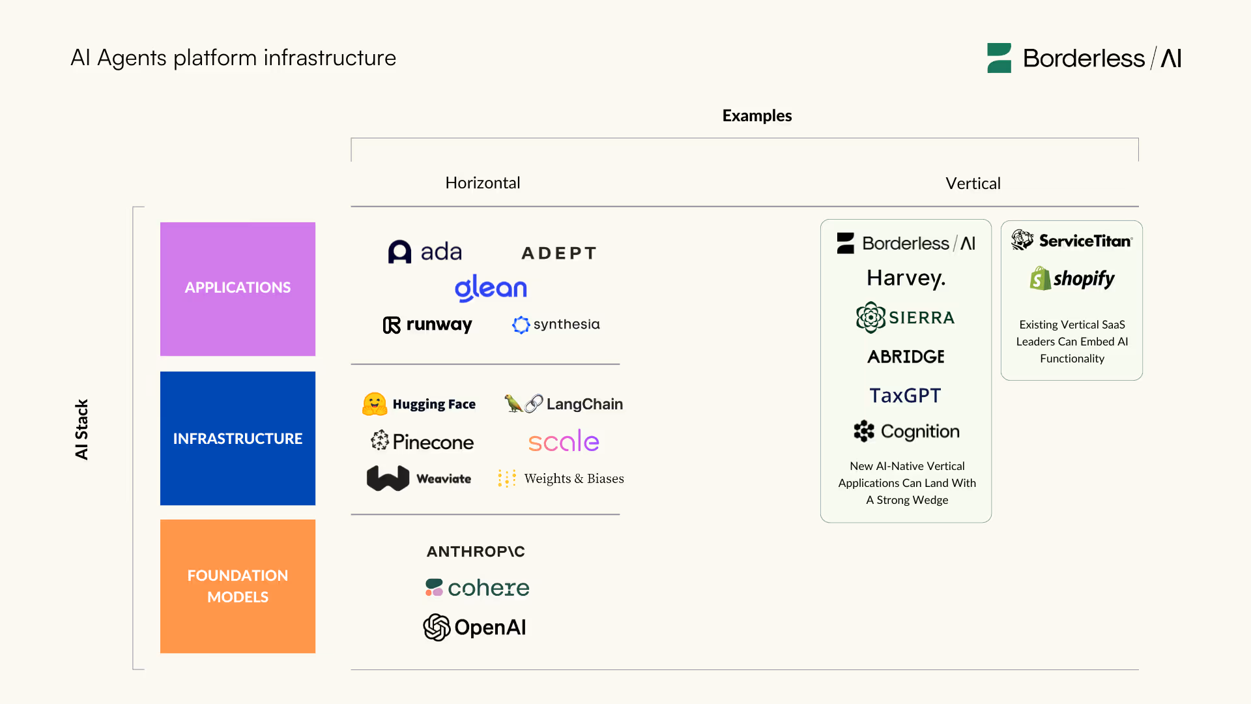Click Borderless AI logo in Vertical card
This screenshot has height=704, width=1251.
pyautogui.click(x=906, y=243)
